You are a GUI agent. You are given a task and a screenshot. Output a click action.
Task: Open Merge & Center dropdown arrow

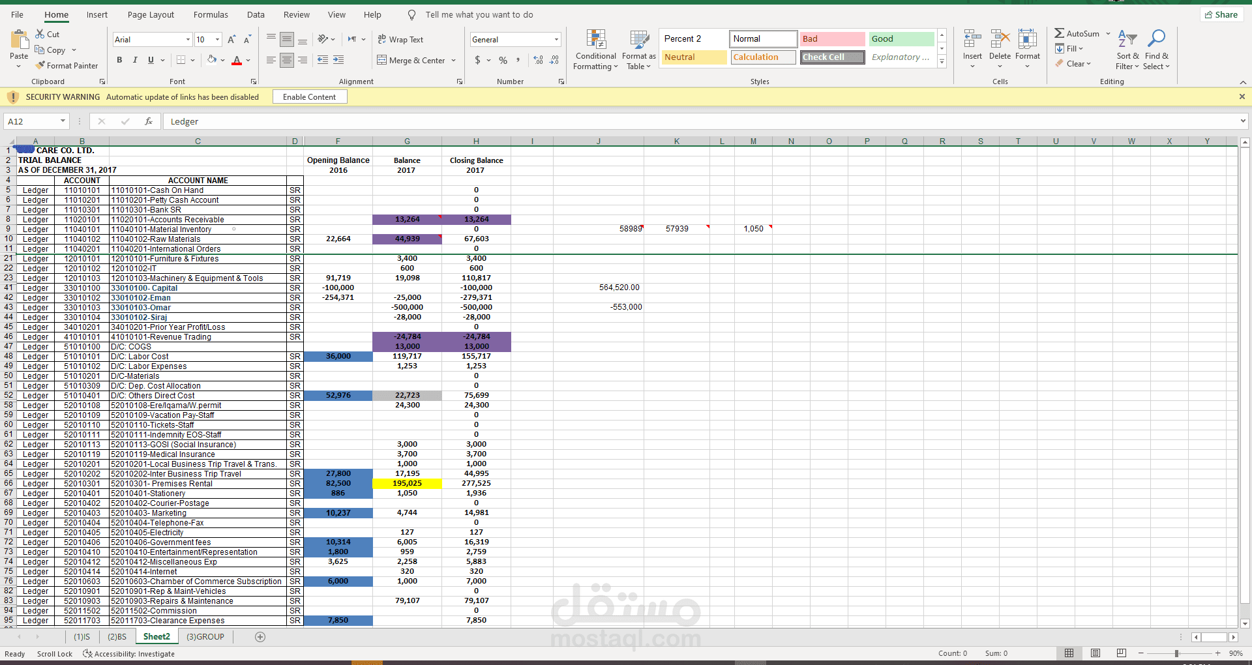(454, 61)
